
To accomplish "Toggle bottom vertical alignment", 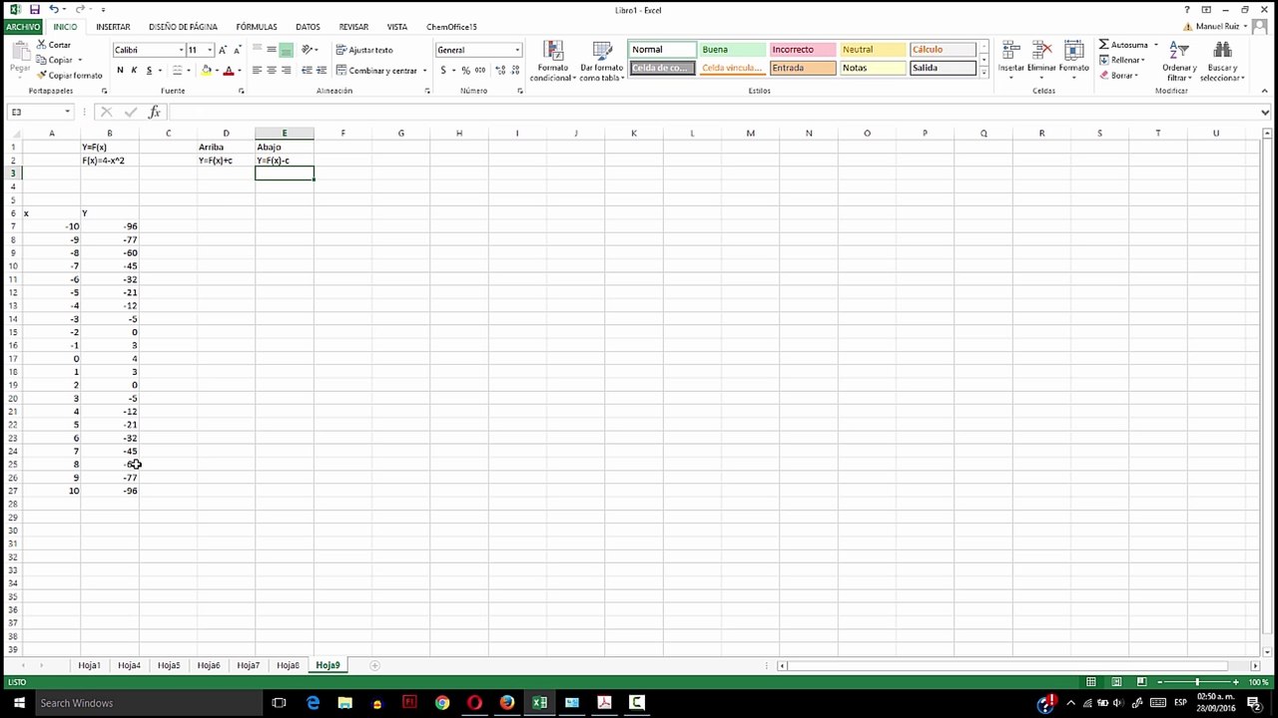I will [x=286, y=50].
